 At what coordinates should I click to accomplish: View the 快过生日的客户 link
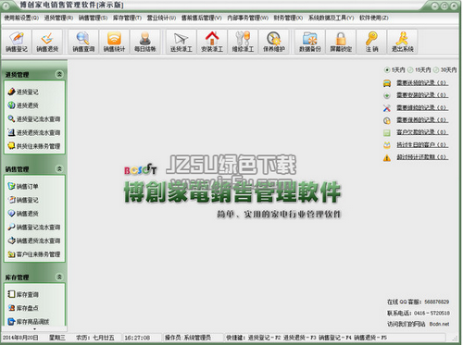click(422, 144)
